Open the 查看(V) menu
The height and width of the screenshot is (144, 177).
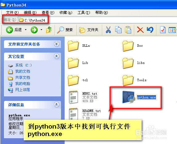[48, 13]
